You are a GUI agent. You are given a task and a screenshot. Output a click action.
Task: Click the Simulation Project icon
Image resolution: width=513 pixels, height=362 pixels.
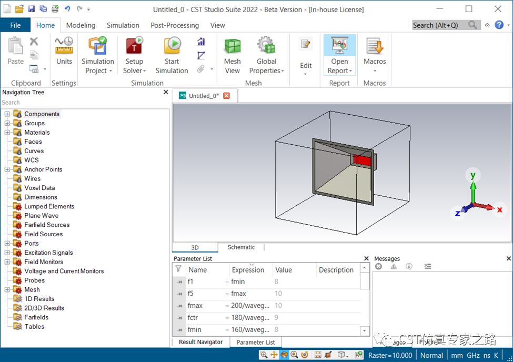point(98,46)
